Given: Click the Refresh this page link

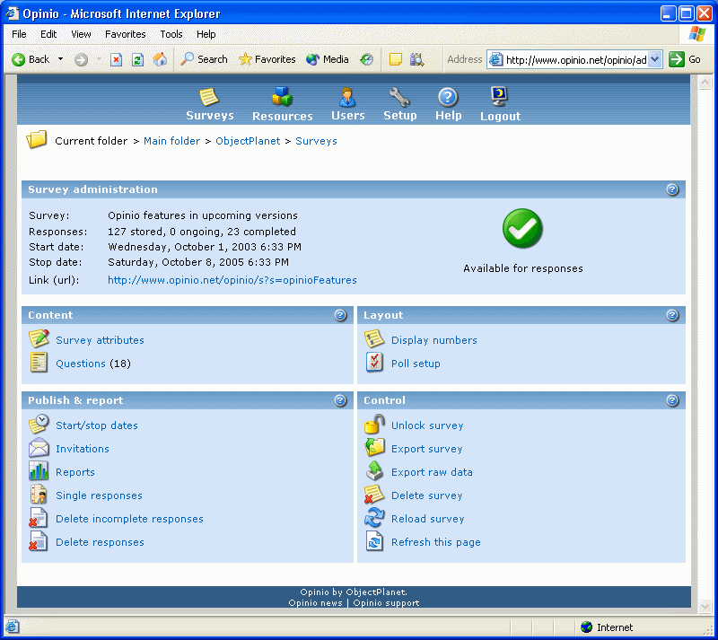Looking at the screenshot, I should pyautogui.click(x=436, y=542).
